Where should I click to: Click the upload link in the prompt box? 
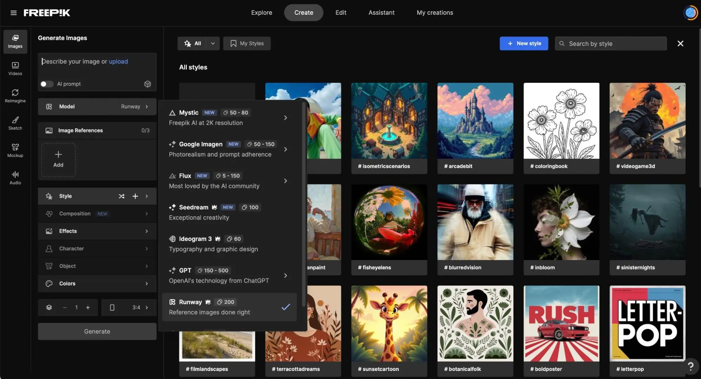118,61
